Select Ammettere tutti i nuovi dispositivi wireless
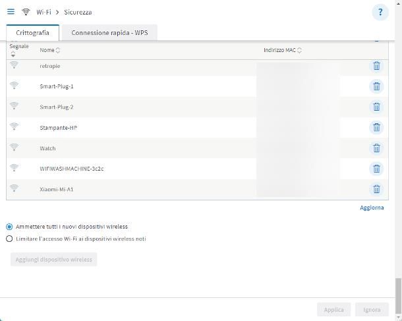Screen dimensions: 402x321 point(9,227)
